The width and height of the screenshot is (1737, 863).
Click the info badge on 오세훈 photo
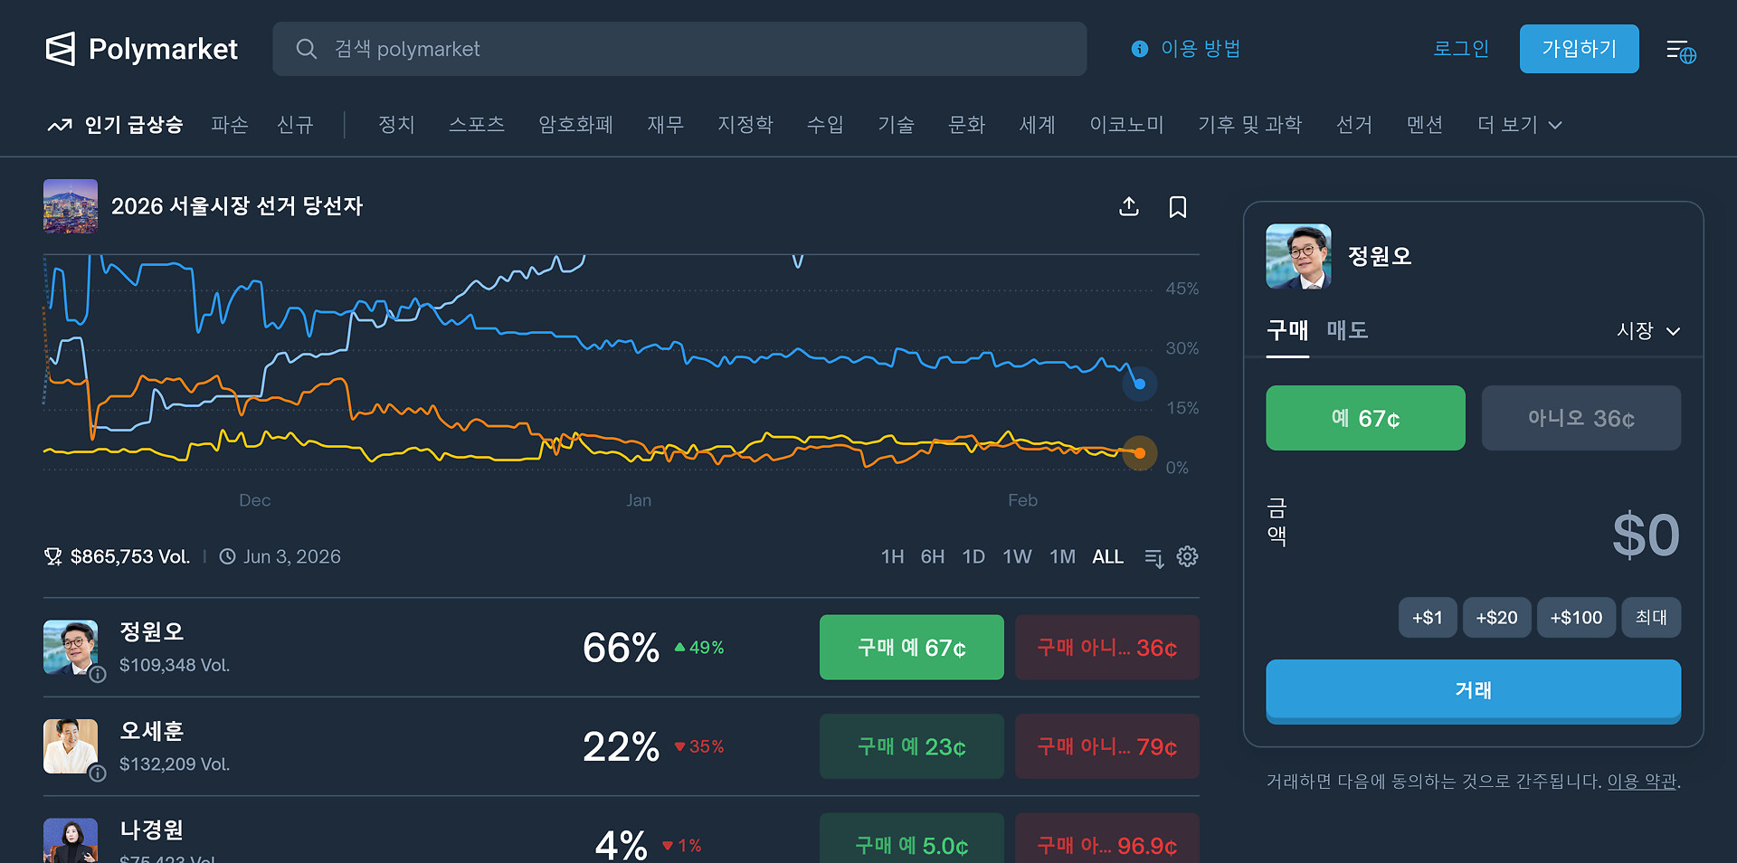point(98,773)
